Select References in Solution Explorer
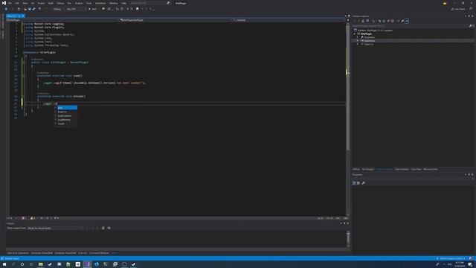The image size is (476, 268). click(370, 41)
